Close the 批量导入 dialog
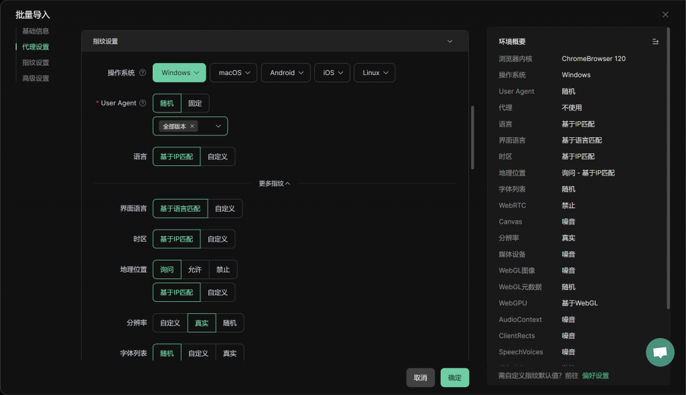The width and height of the screenshot is (686, 395). (665, 15)
